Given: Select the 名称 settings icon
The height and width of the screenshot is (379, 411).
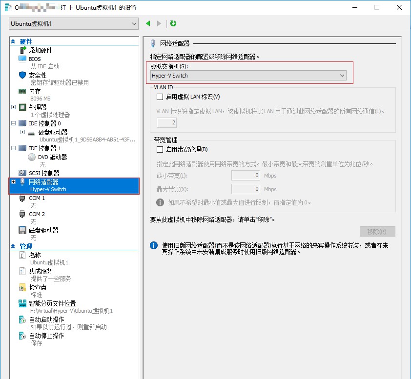Looking at the screenshot, I should tap(22, 255).
